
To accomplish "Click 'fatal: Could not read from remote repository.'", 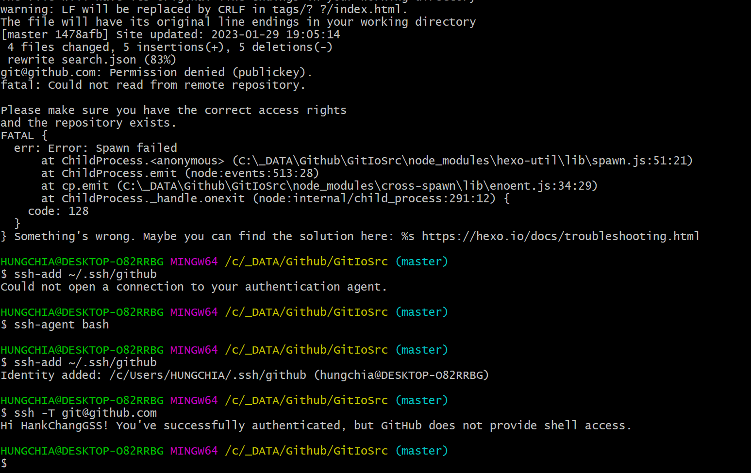I will pyautogui.click(x=153, y=85).
